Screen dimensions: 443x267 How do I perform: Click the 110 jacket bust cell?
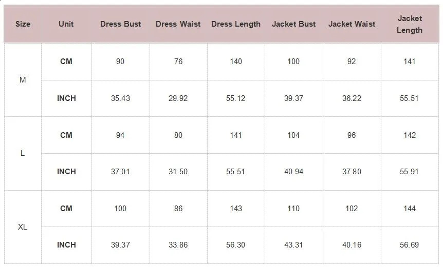click(293, 209)
